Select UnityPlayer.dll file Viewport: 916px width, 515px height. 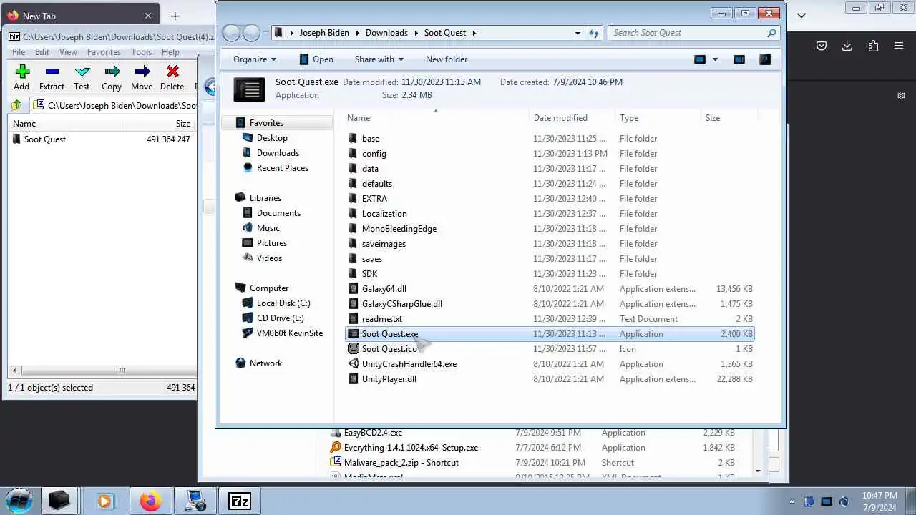(389, 379)
